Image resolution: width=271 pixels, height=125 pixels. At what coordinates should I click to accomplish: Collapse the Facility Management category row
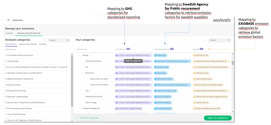coord(80,108)
